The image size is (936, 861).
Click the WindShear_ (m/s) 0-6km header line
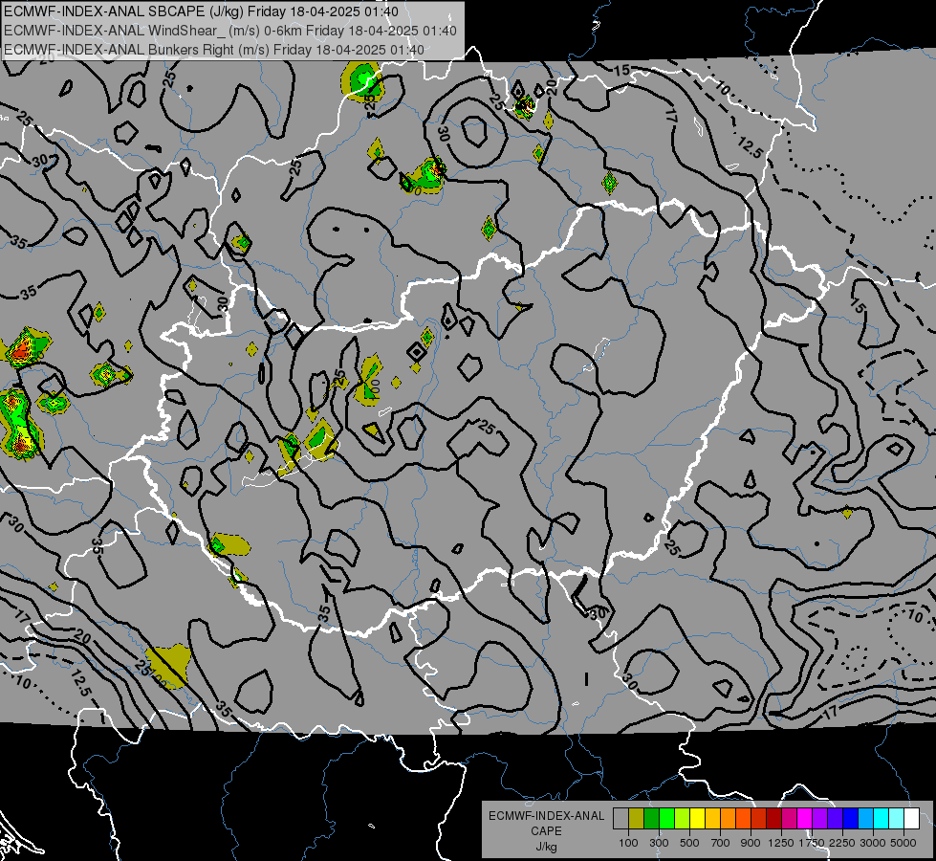pos(230,31)
